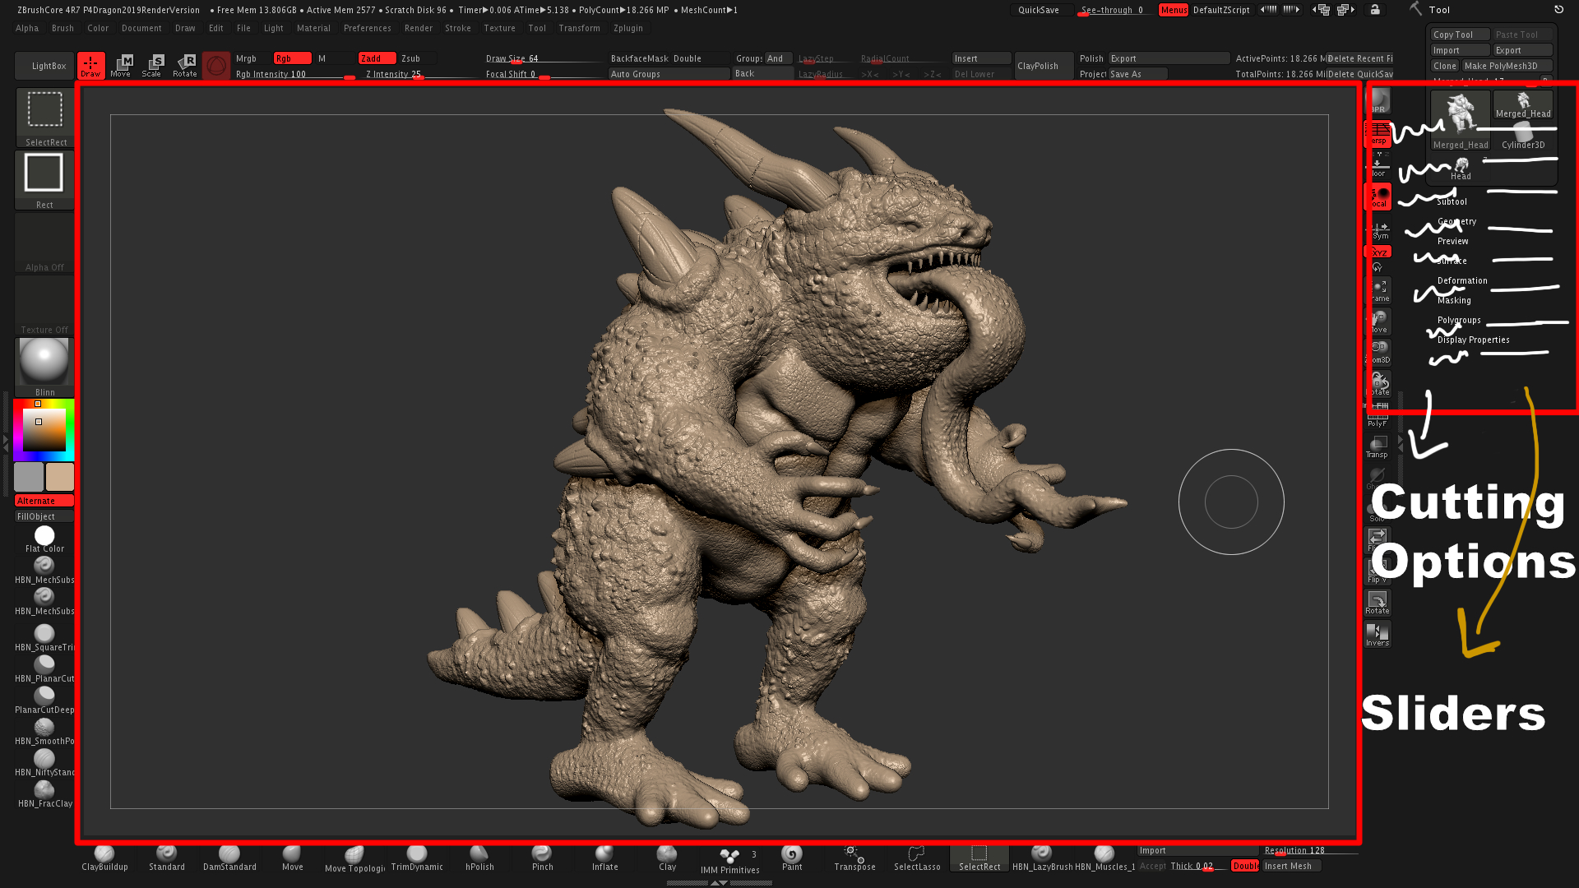The width and height of the screenshot is (1579, 888).
Task: Select the Transpose tool
Action: point(854,857)
